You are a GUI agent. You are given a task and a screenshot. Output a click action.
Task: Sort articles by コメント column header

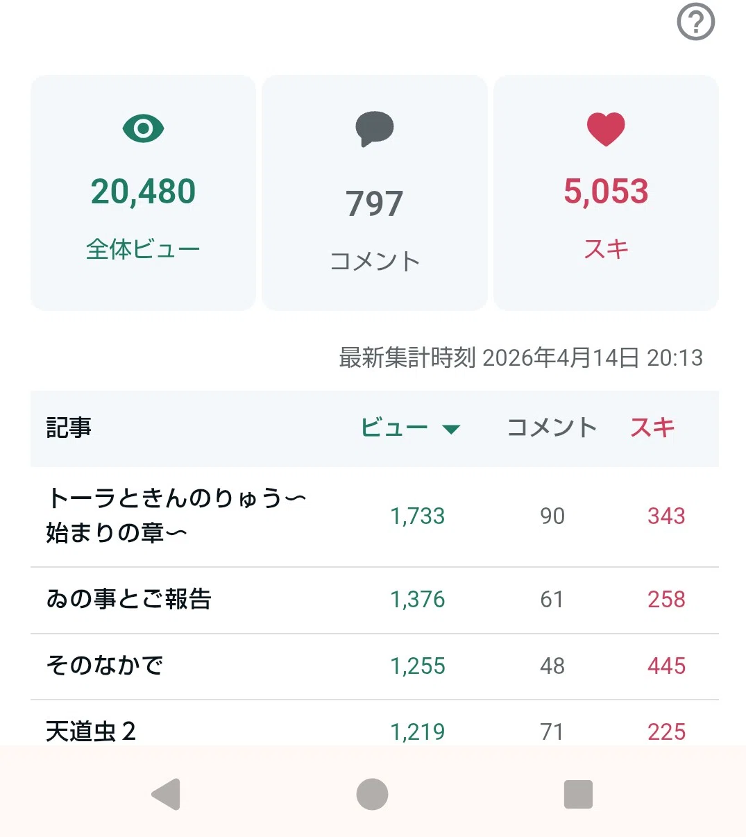click(x=552, y=428)
